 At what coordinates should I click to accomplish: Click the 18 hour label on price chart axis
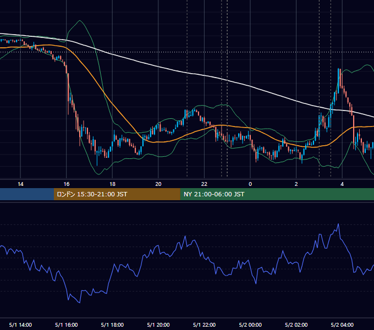pyautogui.click(x=112, y=184)
